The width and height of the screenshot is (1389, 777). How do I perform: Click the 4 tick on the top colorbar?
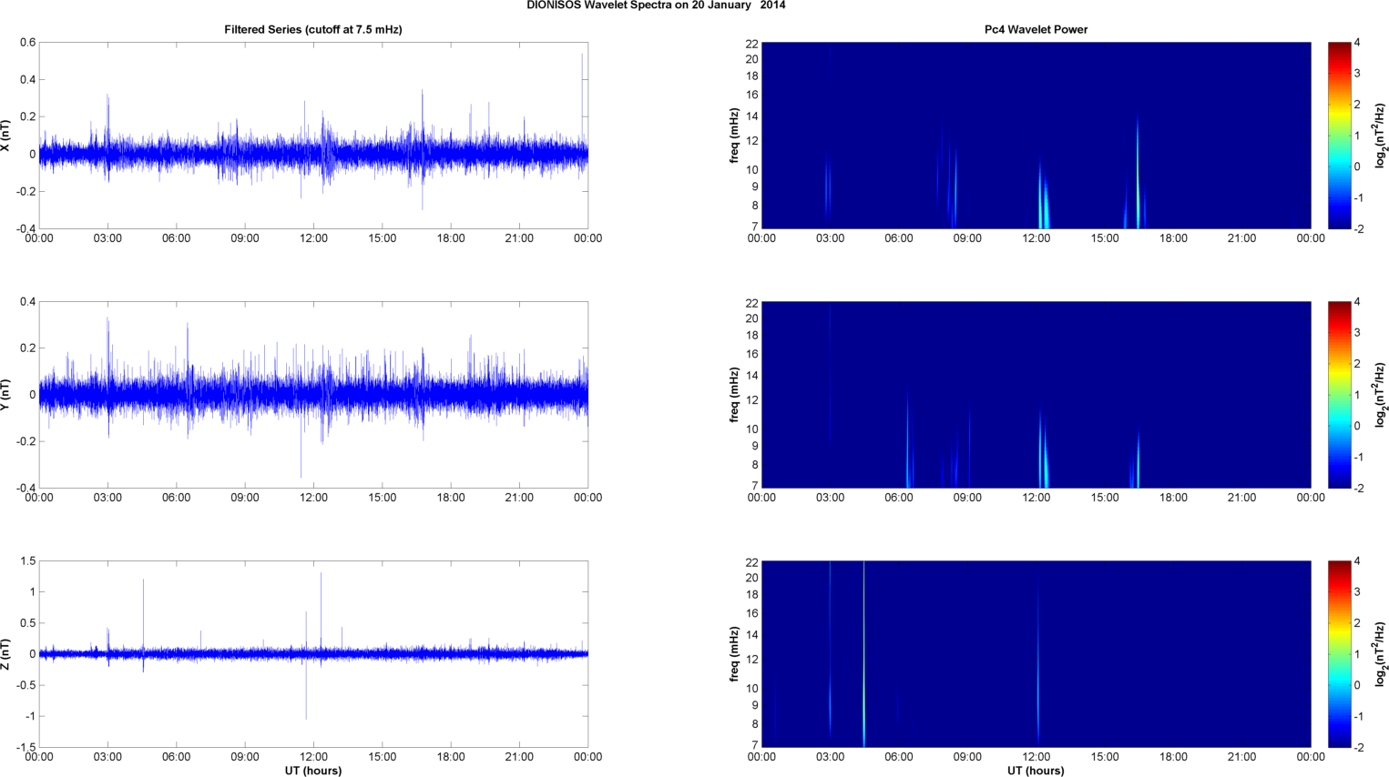coord(1357,43)
